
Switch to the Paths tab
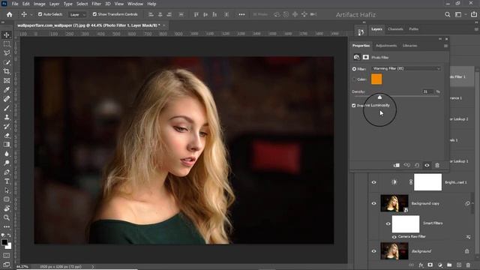pos(413,29)
